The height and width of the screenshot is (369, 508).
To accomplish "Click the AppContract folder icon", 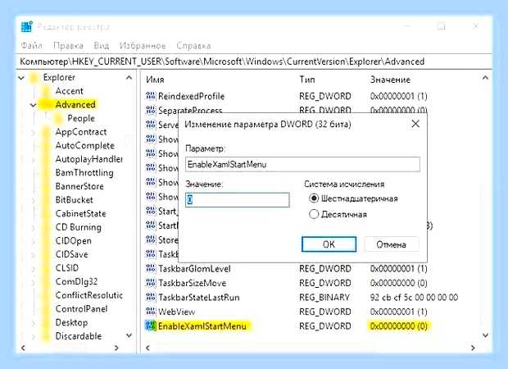I will point(47,132).
